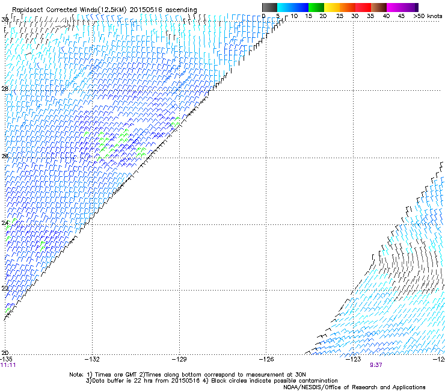The width and height of the screenshot is (445, 391).
Task: Click the longitude "-126" axis label
Action: tap(266, 359)
